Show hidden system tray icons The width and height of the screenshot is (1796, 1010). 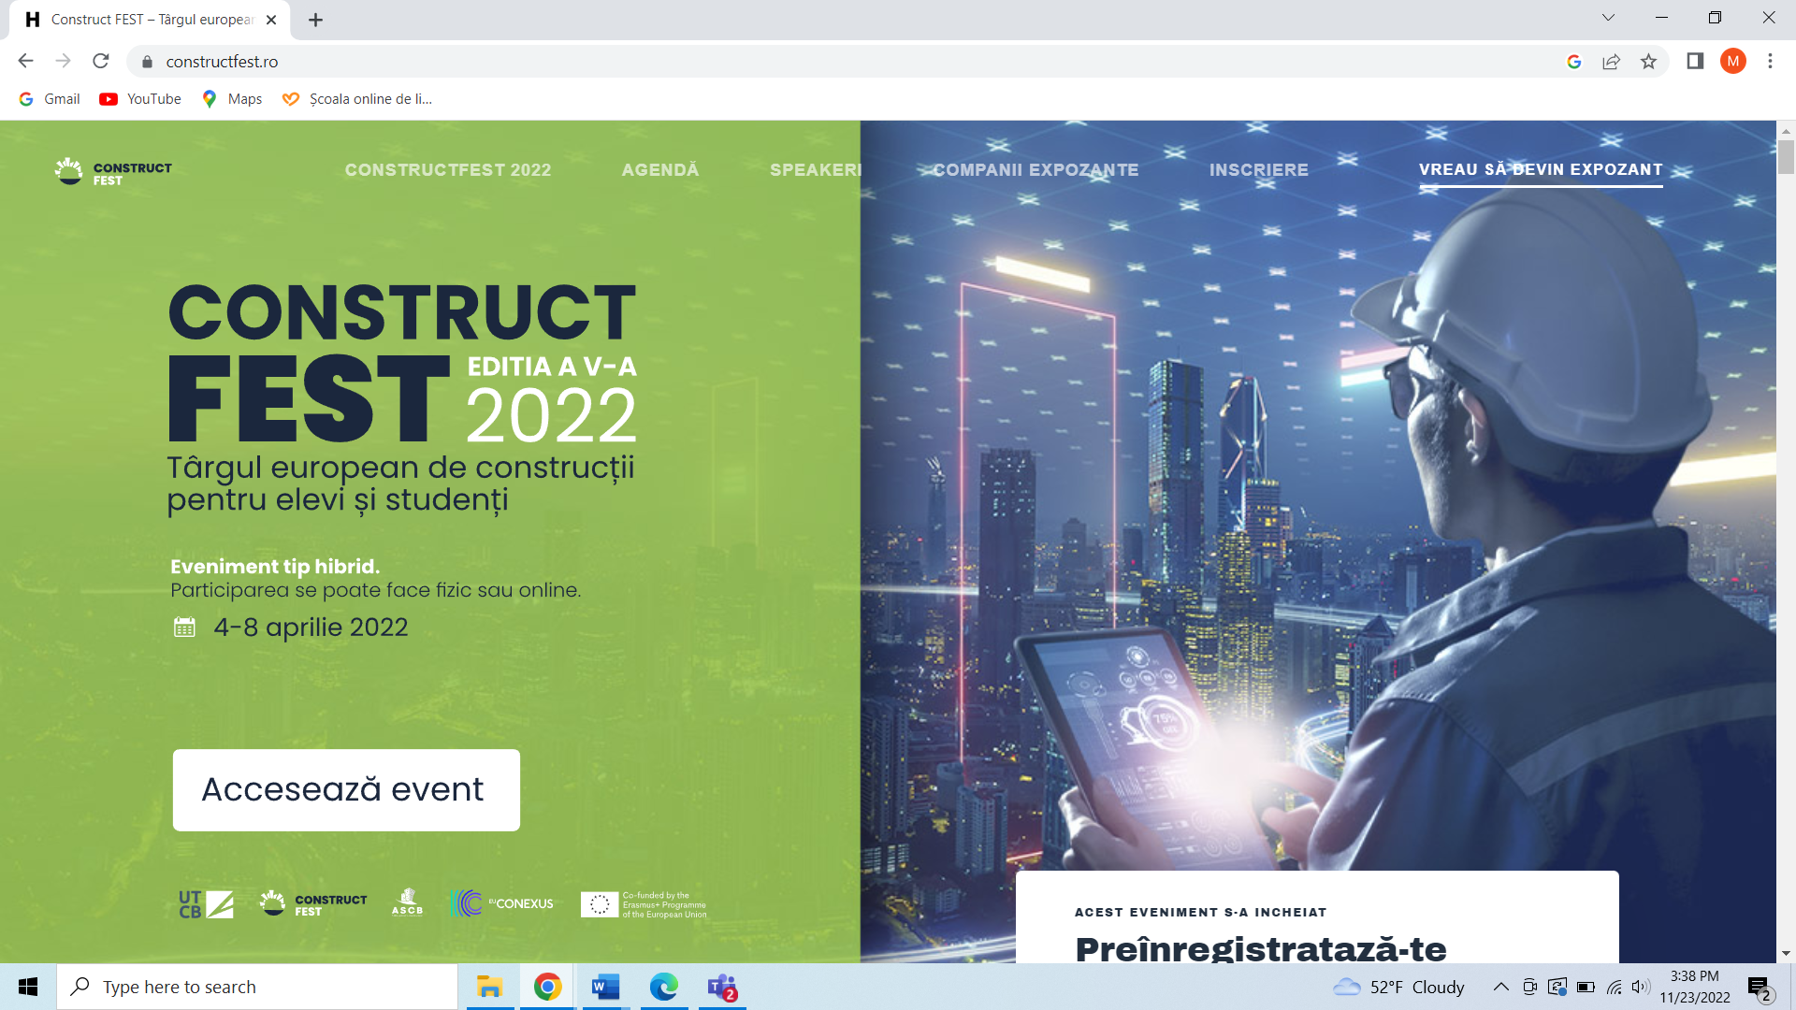[1500, 987]
